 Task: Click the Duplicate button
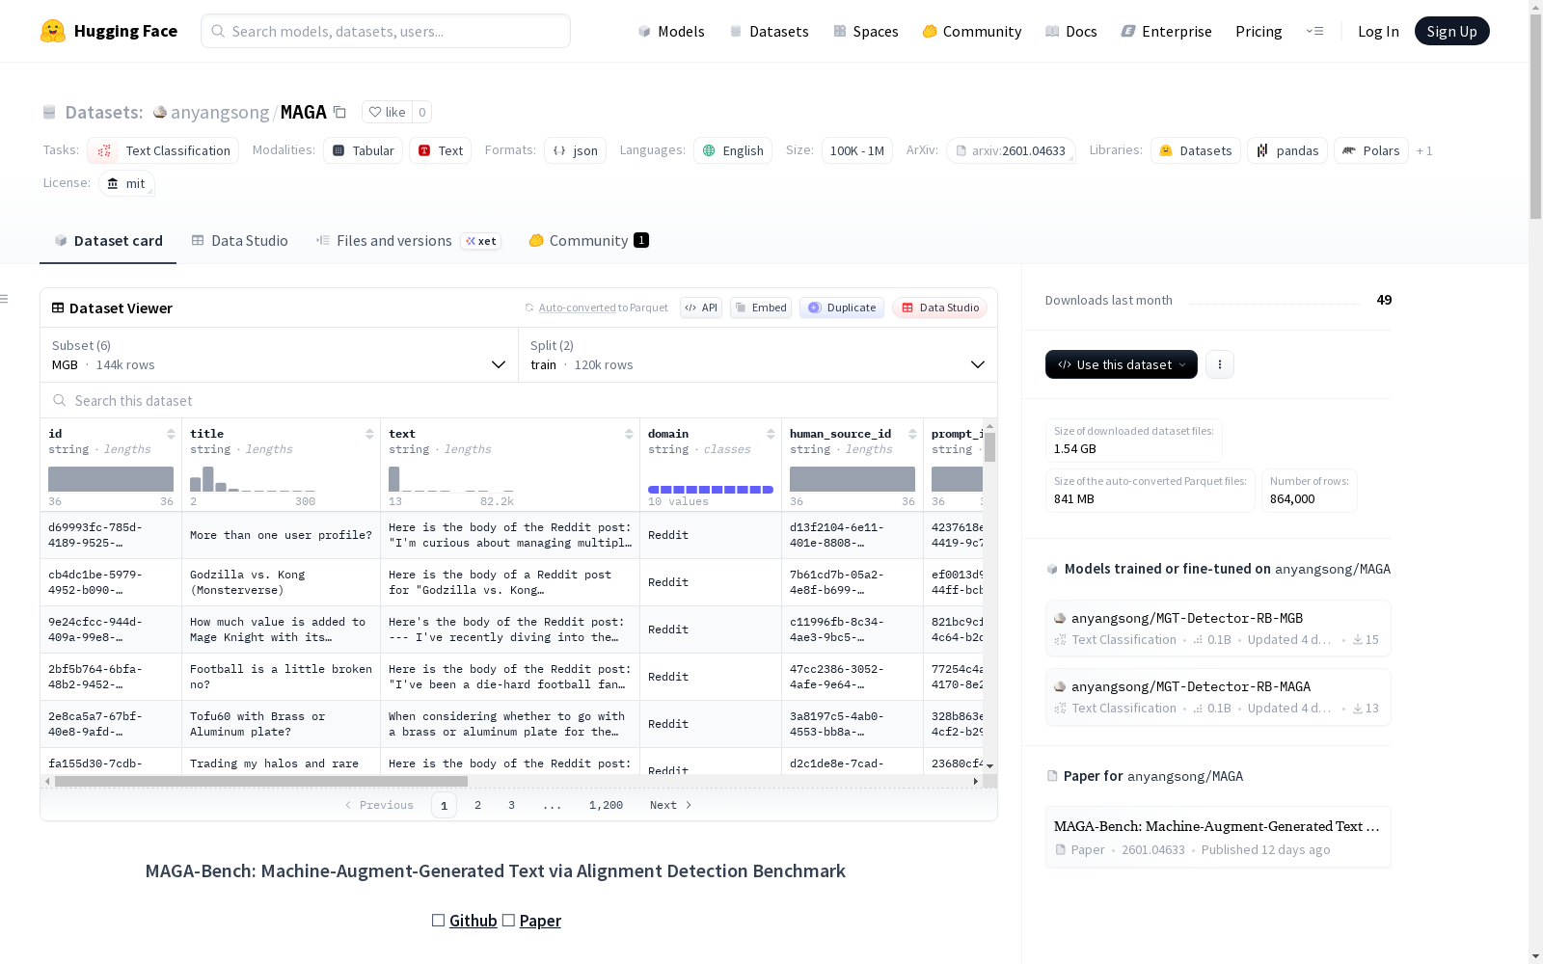pos(842,308)
